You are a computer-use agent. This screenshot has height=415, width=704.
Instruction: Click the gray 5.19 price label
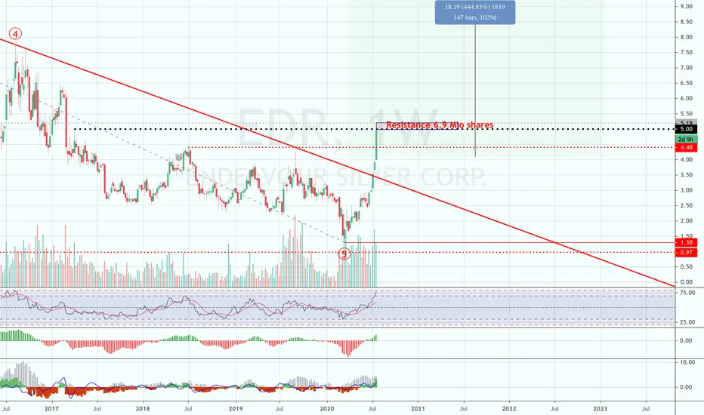click(x=686, y=122)
